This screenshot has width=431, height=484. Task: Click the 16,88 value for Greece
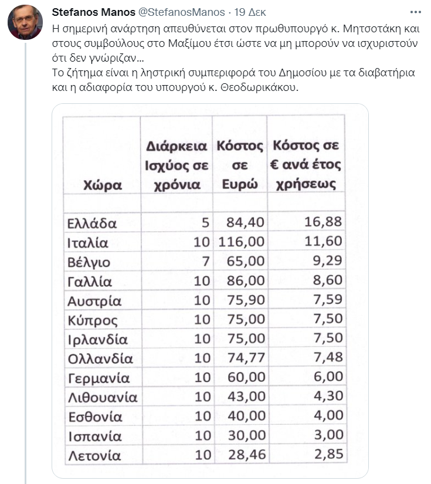323,222
